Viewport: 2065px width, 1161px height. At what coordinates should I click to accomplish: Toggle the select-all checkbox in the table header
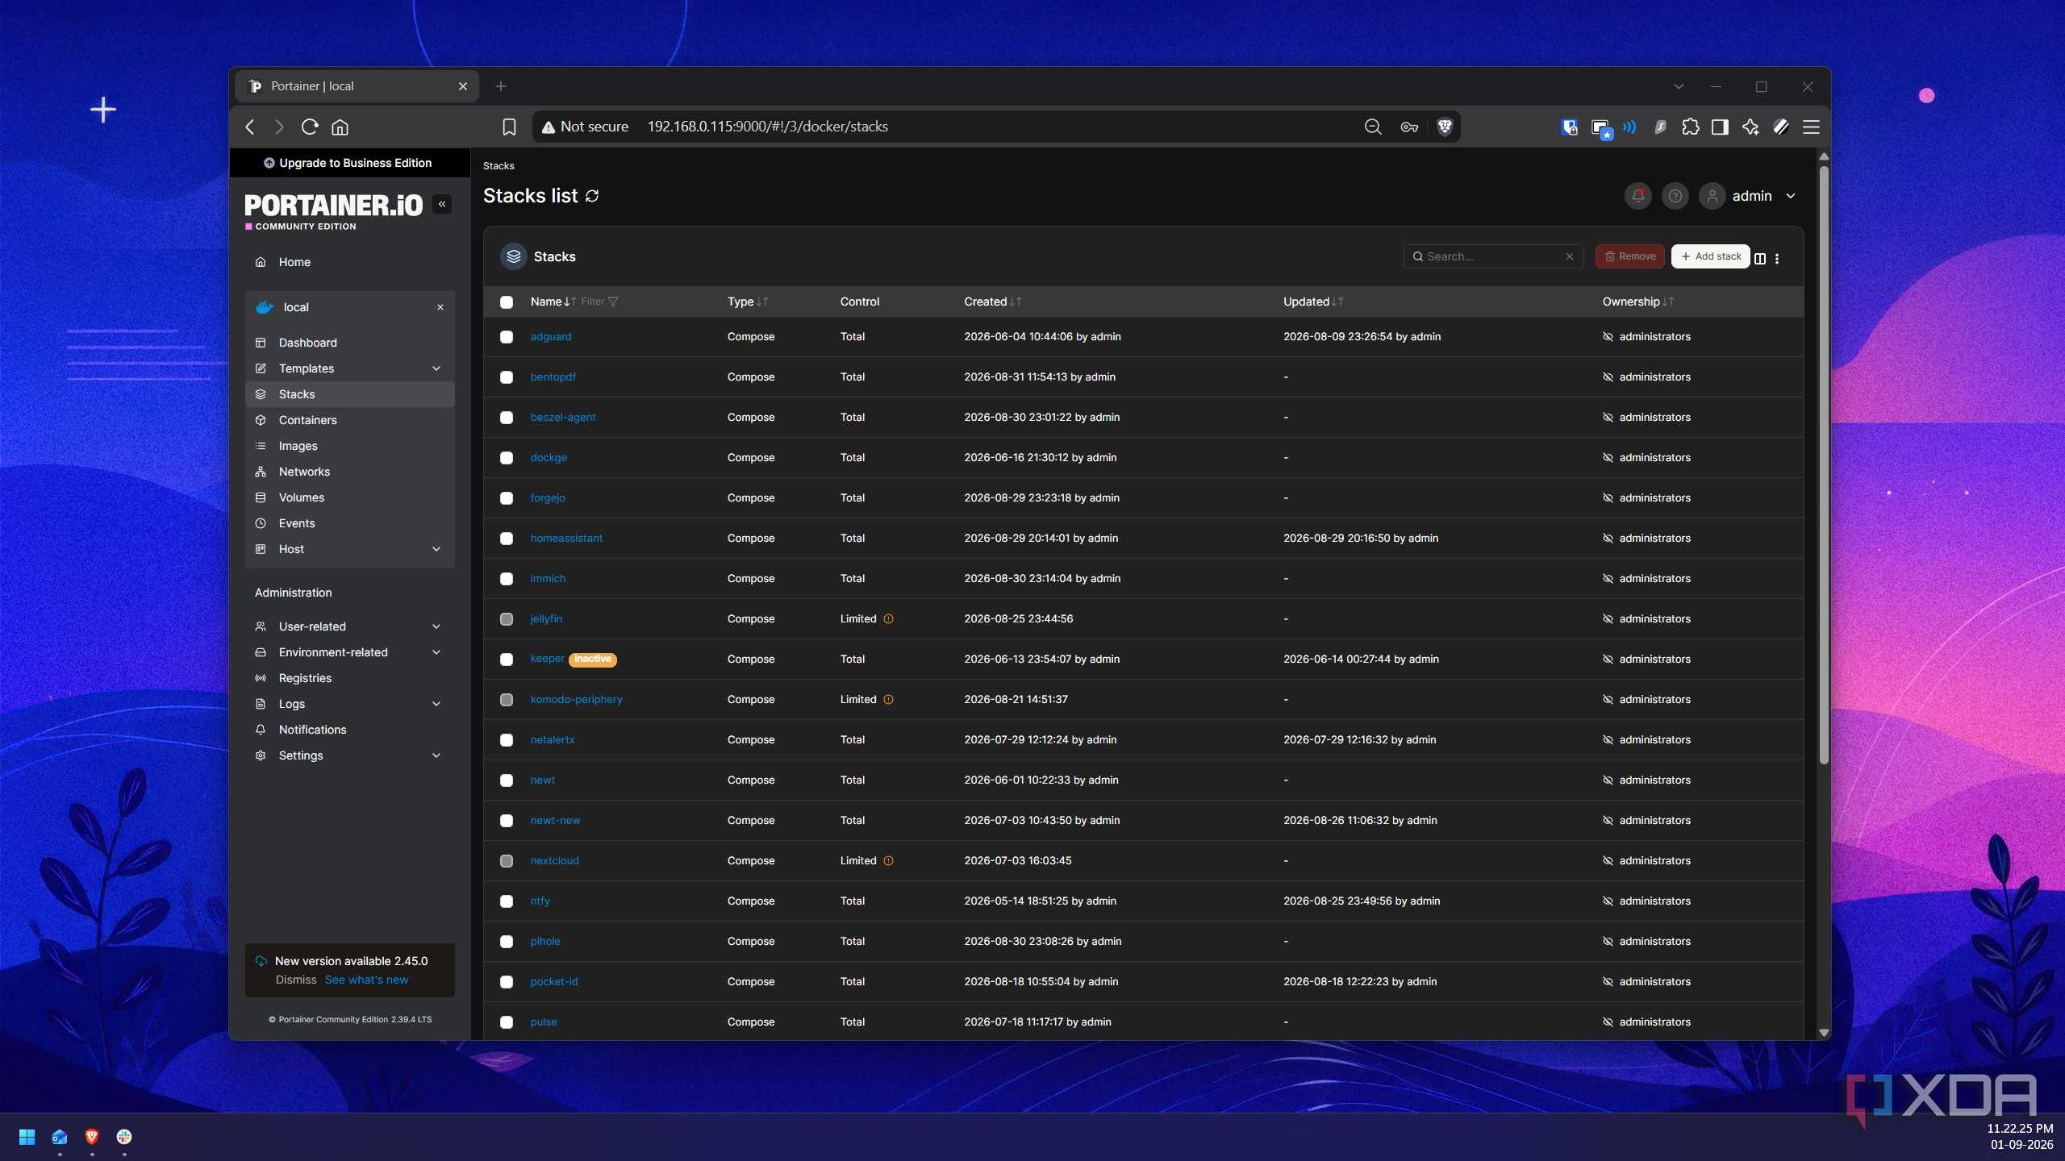507,302
